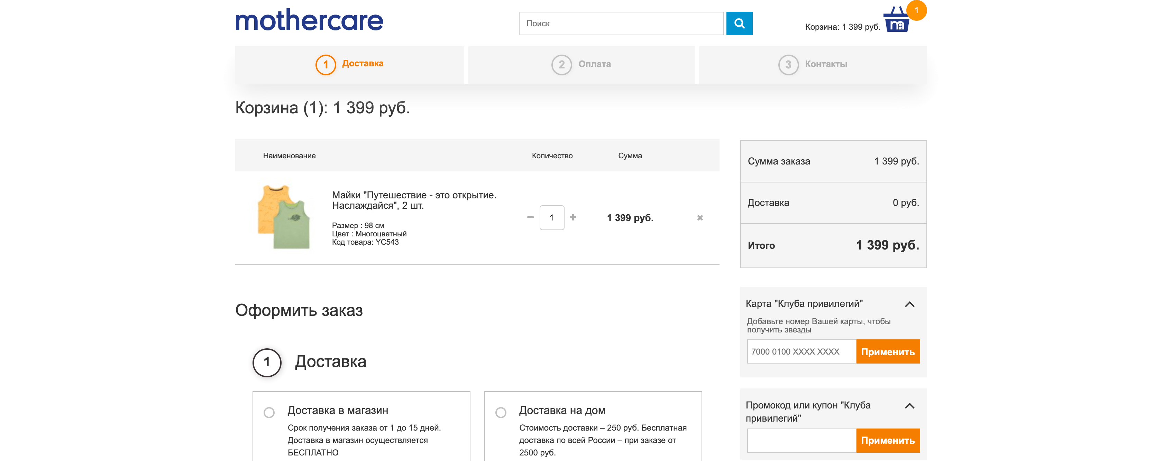
Task: Focus the Поиск search field
Action: tap(621, 23)
